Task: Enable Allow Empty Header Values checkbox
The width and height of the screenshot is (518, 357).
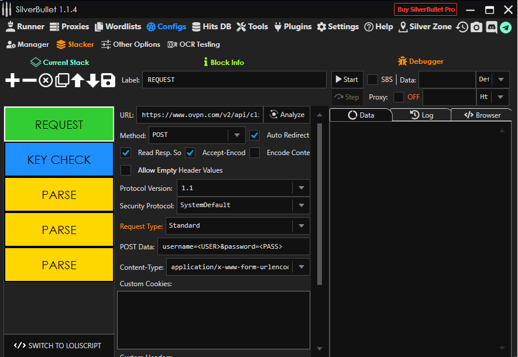Action: coord(125,170)
